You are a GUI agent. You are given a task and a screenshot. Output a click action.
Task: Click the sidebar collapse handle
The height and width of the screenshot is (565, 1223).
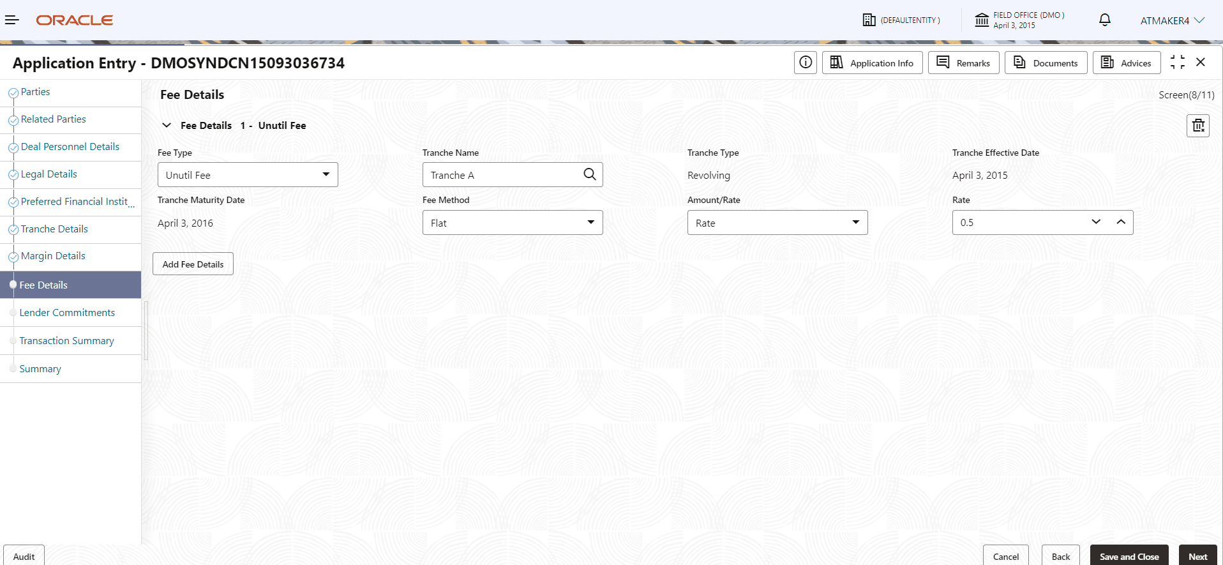(x=146, y=331)
